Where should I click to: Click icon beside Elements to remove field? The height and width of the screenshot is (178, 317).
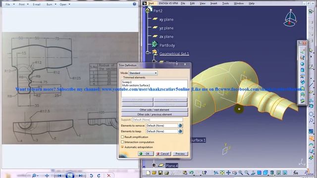[x=180, y=126]
